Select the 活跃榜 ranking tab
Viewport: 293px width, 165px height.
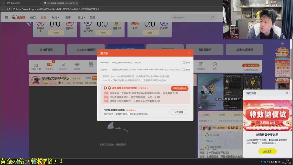[222, 115]
